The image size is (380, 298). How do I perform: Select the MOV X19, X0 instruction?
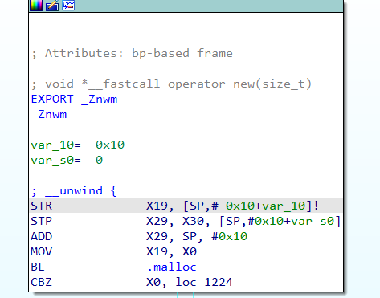click(114, 251)
